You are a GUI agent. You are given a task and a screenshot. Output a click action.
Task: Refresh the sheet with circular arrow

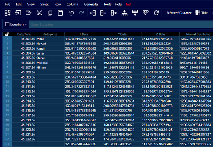[x=156, y=13]
